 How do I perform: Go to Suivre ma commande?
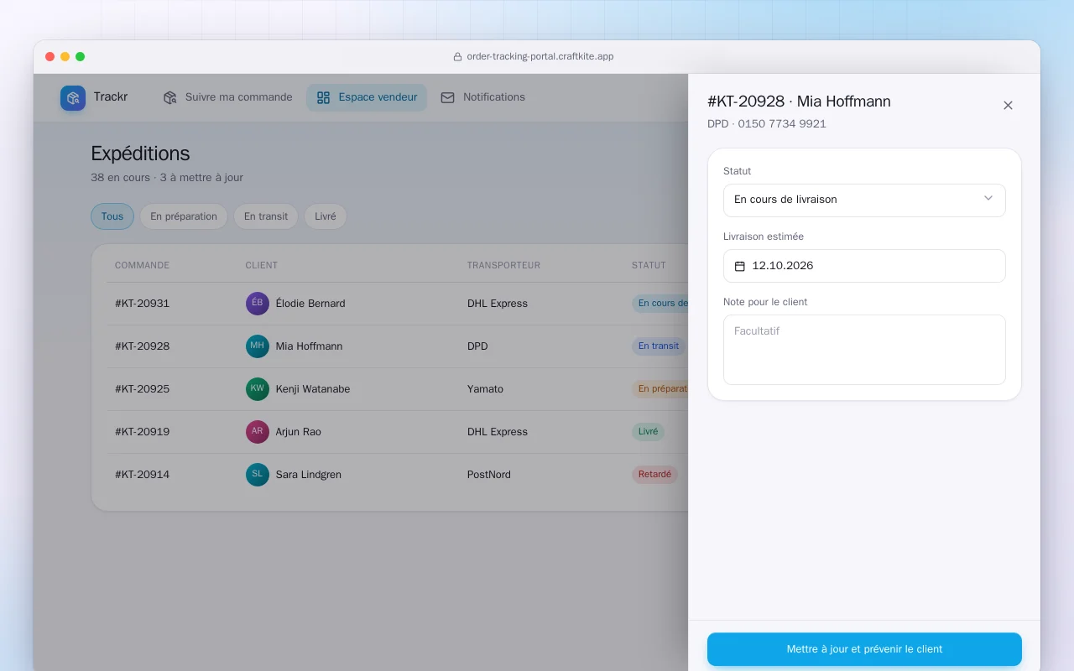coord(228,97)
